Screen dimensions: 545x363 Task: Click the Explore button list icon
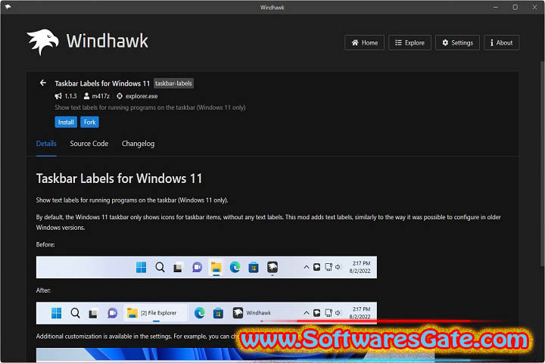pyautogui.click(x=398, y=42)
